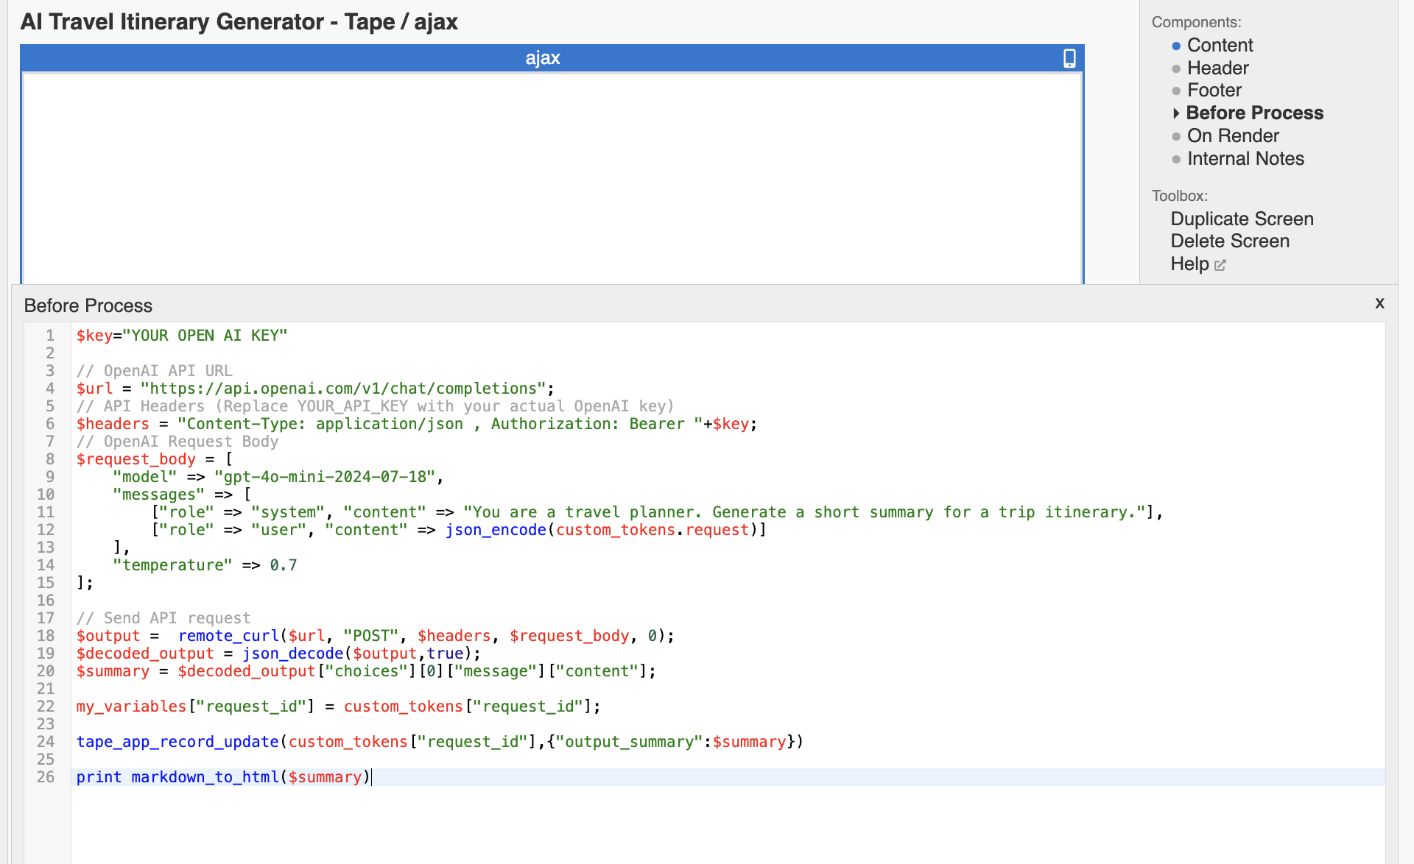Open the Help link
1414x864 pixels.
coord(1189,264)
